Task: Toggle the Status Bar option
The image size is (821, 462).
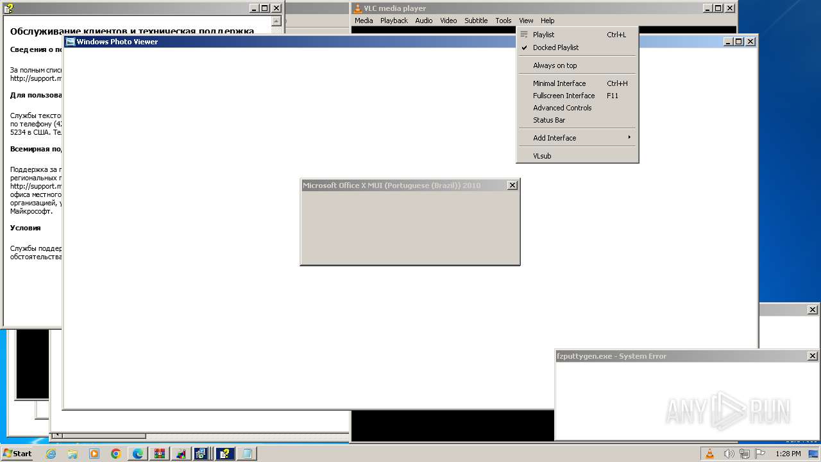Action: point(577,120)
